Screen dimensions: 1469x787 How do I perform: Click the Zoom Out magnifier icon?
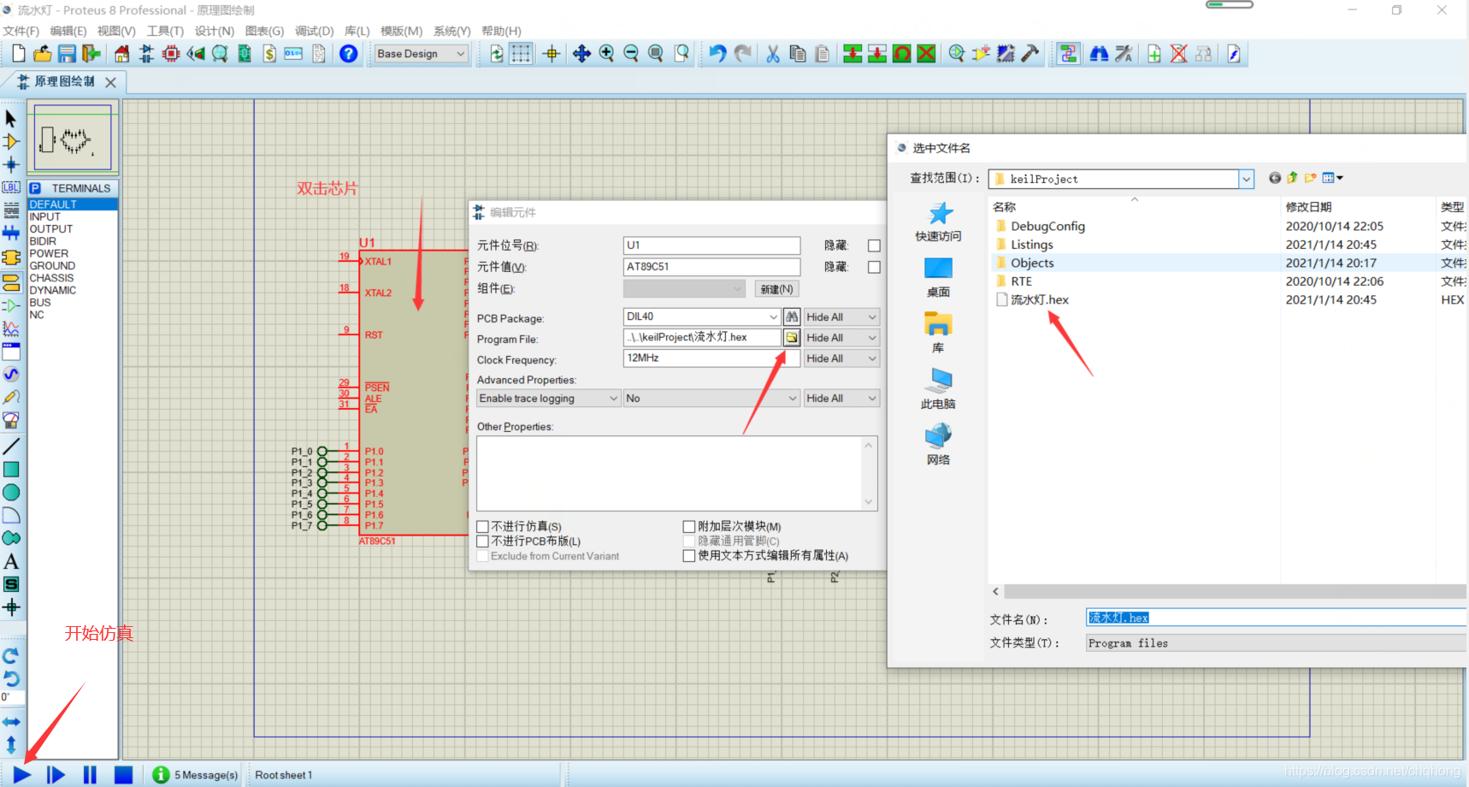click(631, 54)
